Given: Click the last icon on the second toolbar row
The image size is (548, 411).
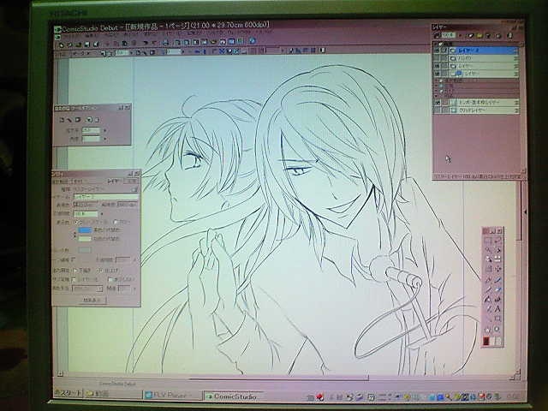Looking at the screenshot, I should [x=323, y=51].
